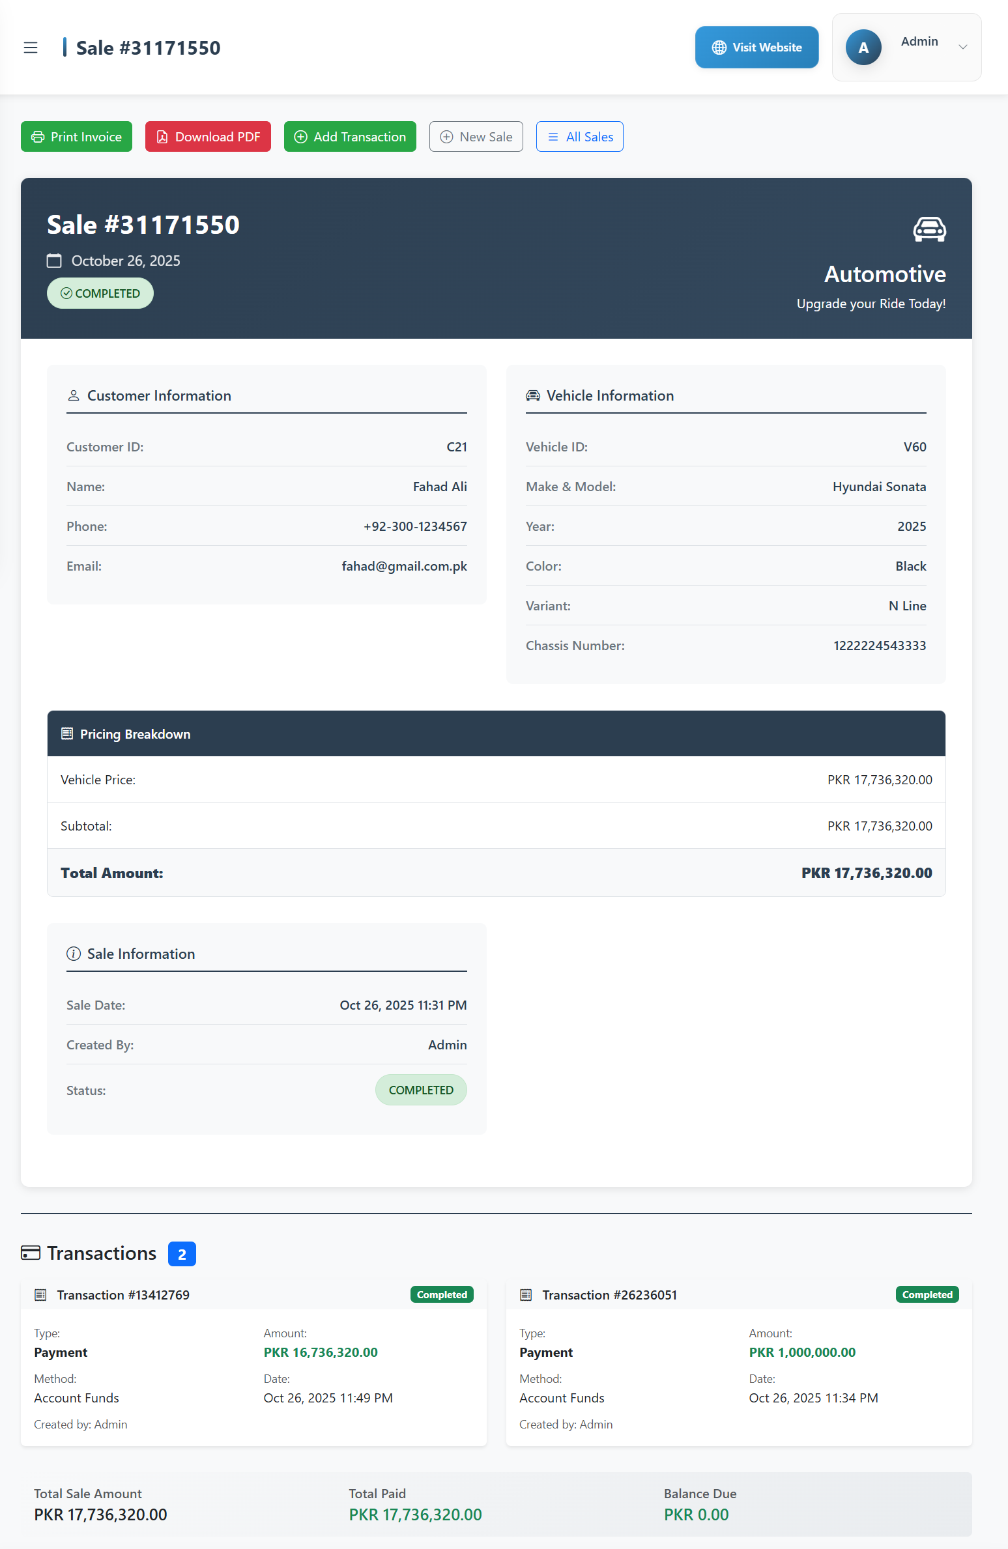1008x1549 pixels.
Task: Expand the Admin account dropdown
Action: pyautogui.click(x=962, y=47)
